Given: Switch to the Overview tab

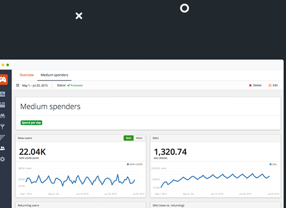Looking at the screenshot, I should pos(26,75).
